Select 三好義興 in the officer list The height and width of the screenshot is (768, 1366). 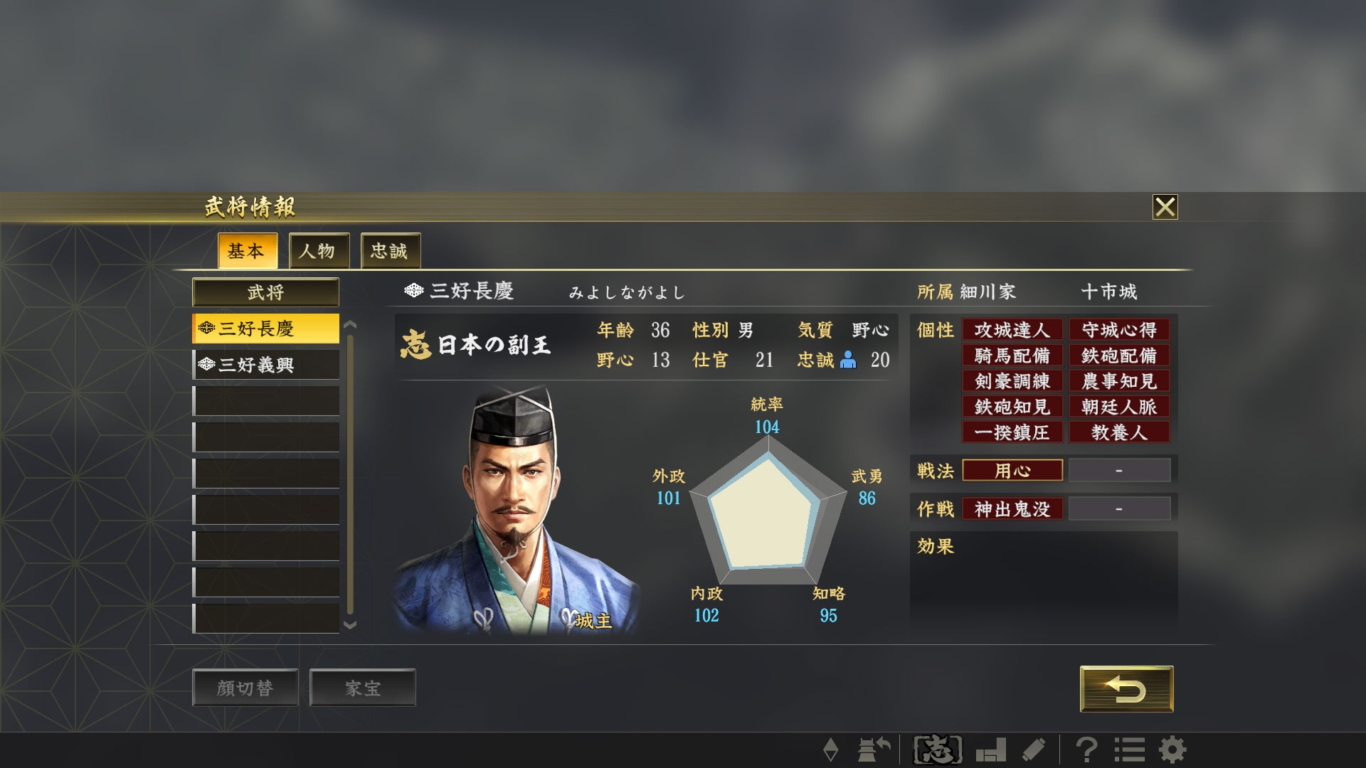pyautogui.click(x=265, y=365)
